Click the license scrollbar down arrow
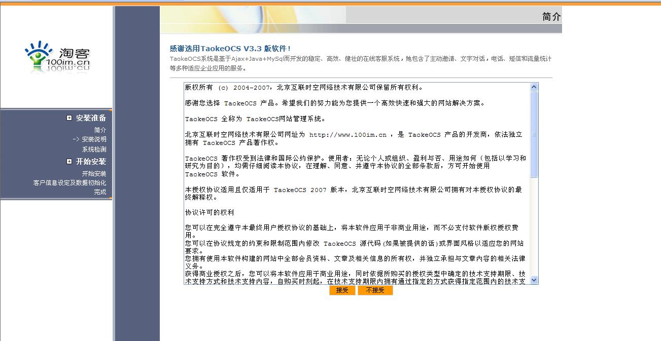This screenshot has width=661, height=341. coord(534,280)
